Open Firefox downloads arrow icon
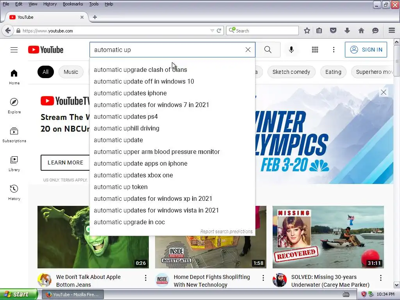Viewport: 400px width, 300px height. click(x=347, y=30)
